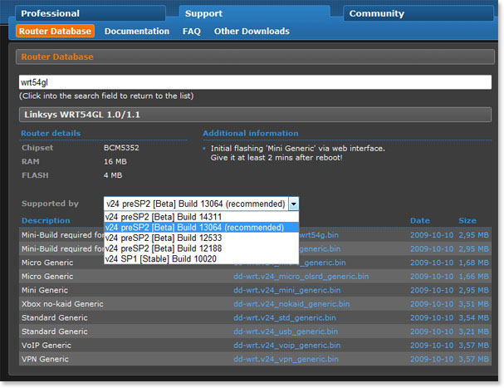Select the VPN Generic row label
The image size is (504, 388).
[45, 360]
